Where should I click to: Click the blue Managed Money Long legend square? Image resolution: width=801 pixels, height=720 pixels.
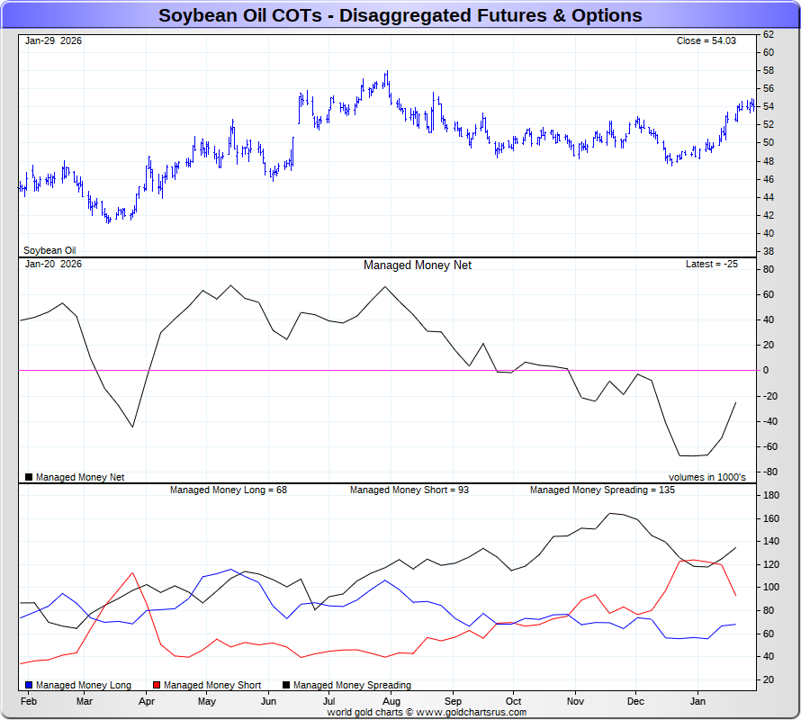tap(30, 686)
